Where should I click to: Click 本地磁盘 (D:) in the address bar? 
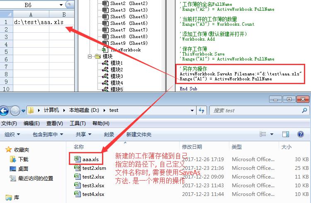point(84,110)
